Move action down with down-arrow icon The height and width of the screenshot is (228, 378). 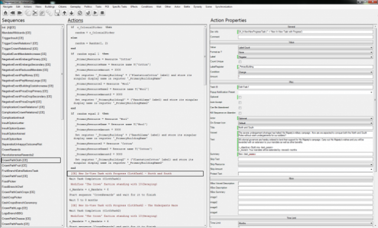pyautogui.click(x=71, y=13)
